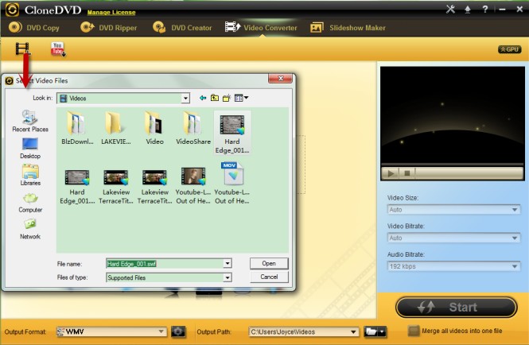Open the Slideshow Maker tab
This screenshot has height=345, width=529.
[348, 28]
